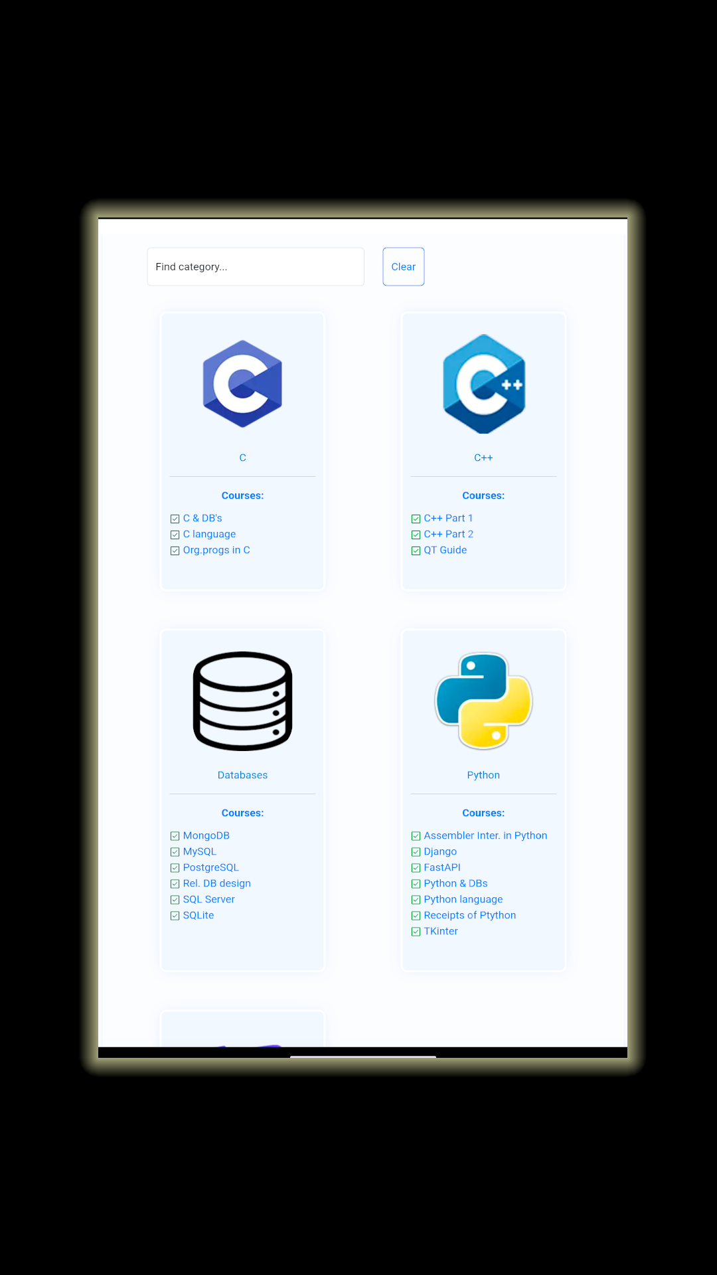Viewport: 717px width, 1275px height.
Task: Click the check icon beside MySQL
Action: coord(175,852)
